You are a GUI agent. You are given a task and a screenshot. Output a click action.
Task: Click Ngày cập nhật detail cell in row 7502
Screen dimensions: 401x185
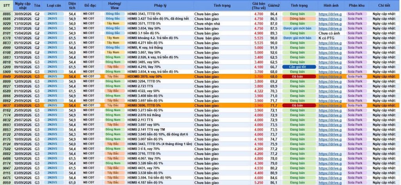(384, 149)
